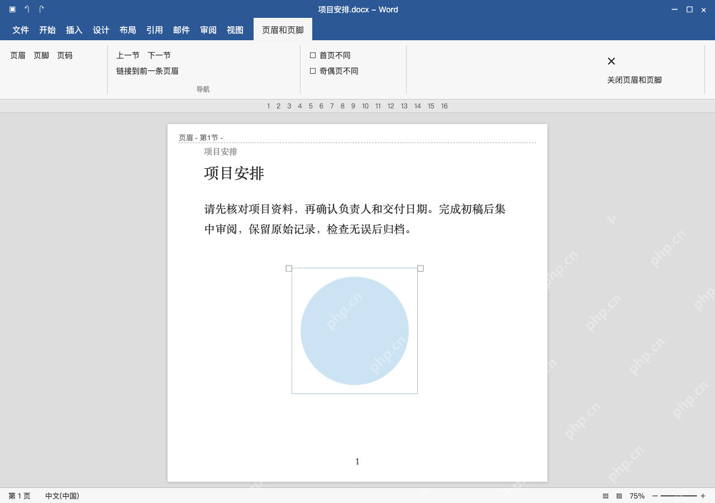Image resolution: width=715 pixels, height=503 pixels.
Task: Click the gray header text 项目安排
Action: point(221,151)
